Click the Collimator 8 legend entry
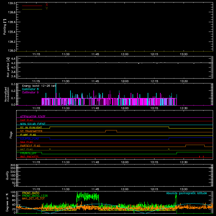Image resolution: width=216 pixels, height=216 pixels. pos(30,89)
